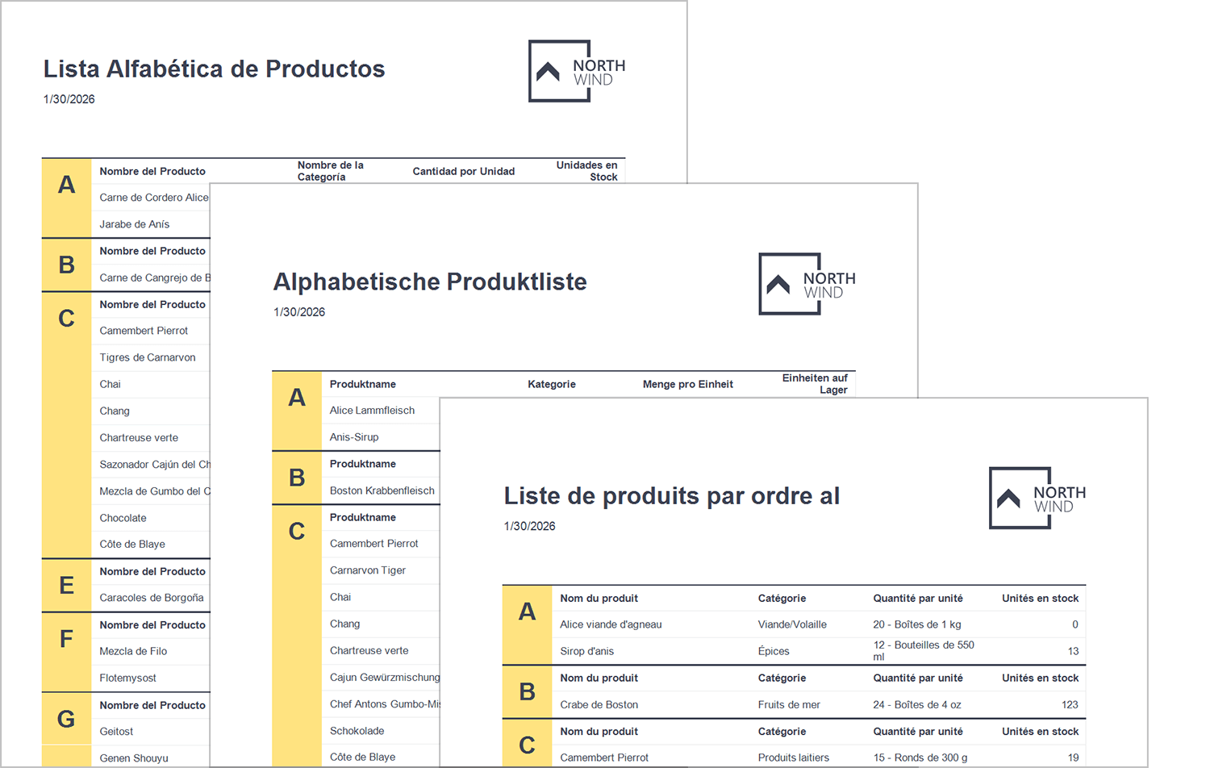Click the 'Viande/Volaille' category cell
The width and height of the screenshot is (1210, 768).
(792, 624)
